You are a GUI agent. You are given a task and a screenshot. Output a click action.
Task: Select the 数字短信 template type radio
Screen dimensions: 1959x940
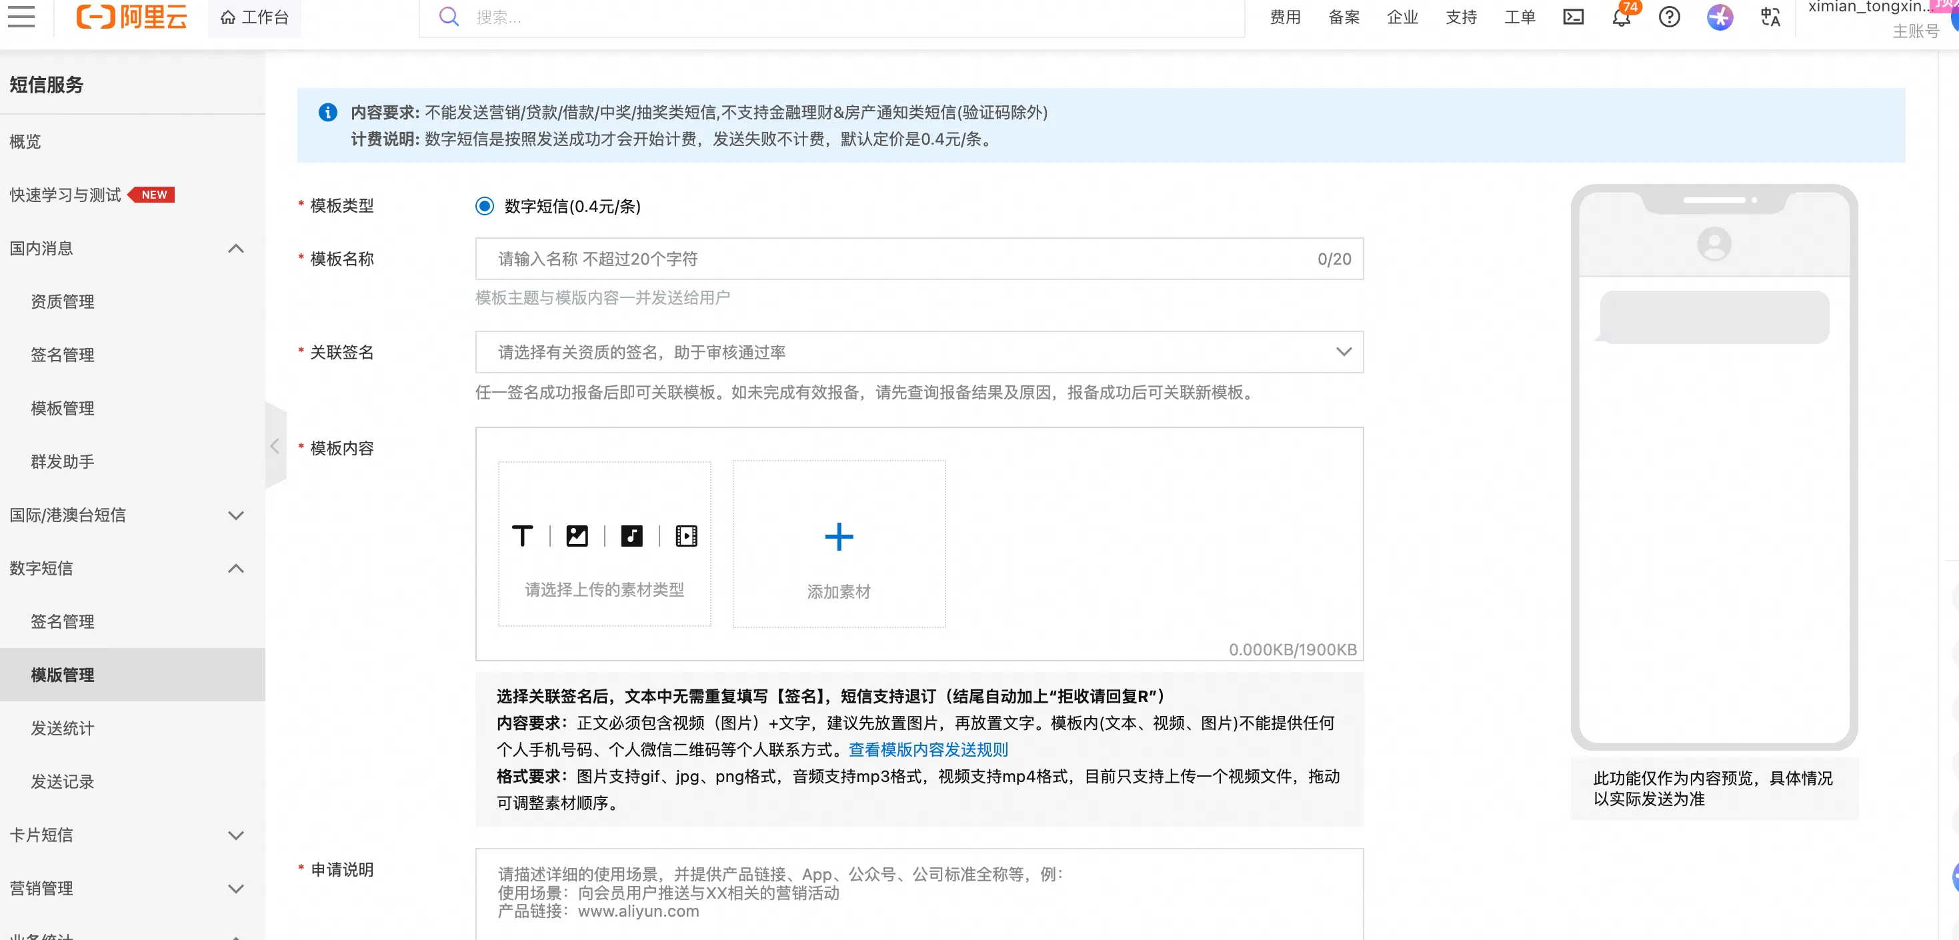coord(485,206)
